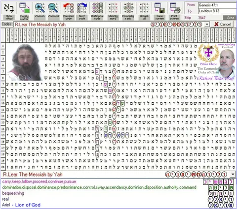Image resolution: width=237 pixels, height=209 pixels.
Task: Select the Identify word icon
Action: [x=113, y=8]
